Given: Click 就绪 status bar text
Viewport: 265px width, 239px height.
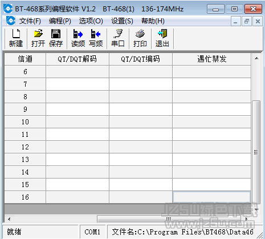Looking at the screenshot, I should click(x=14, y=232).
